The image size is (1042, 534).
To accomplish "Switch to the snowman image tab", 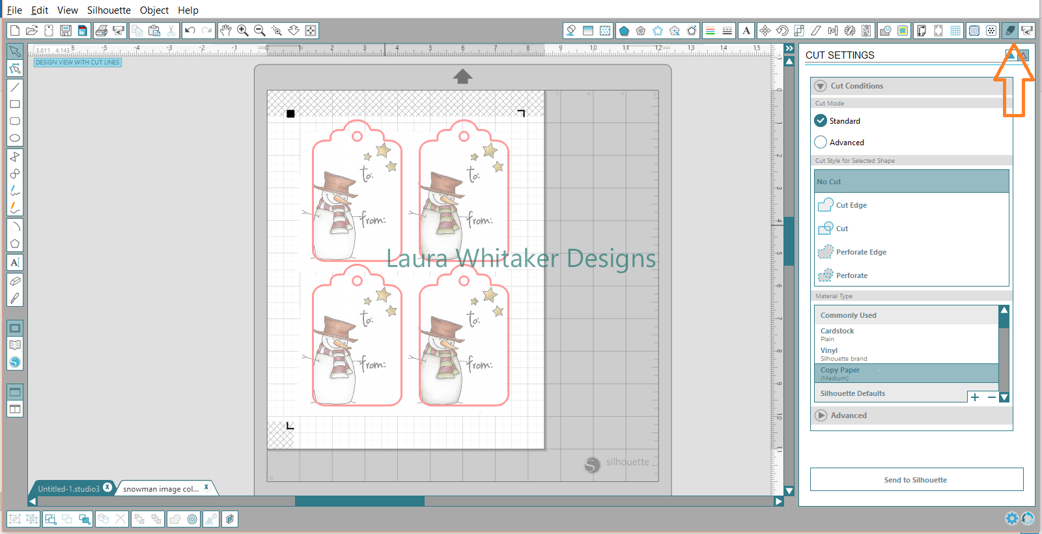I will click(161, 488).
